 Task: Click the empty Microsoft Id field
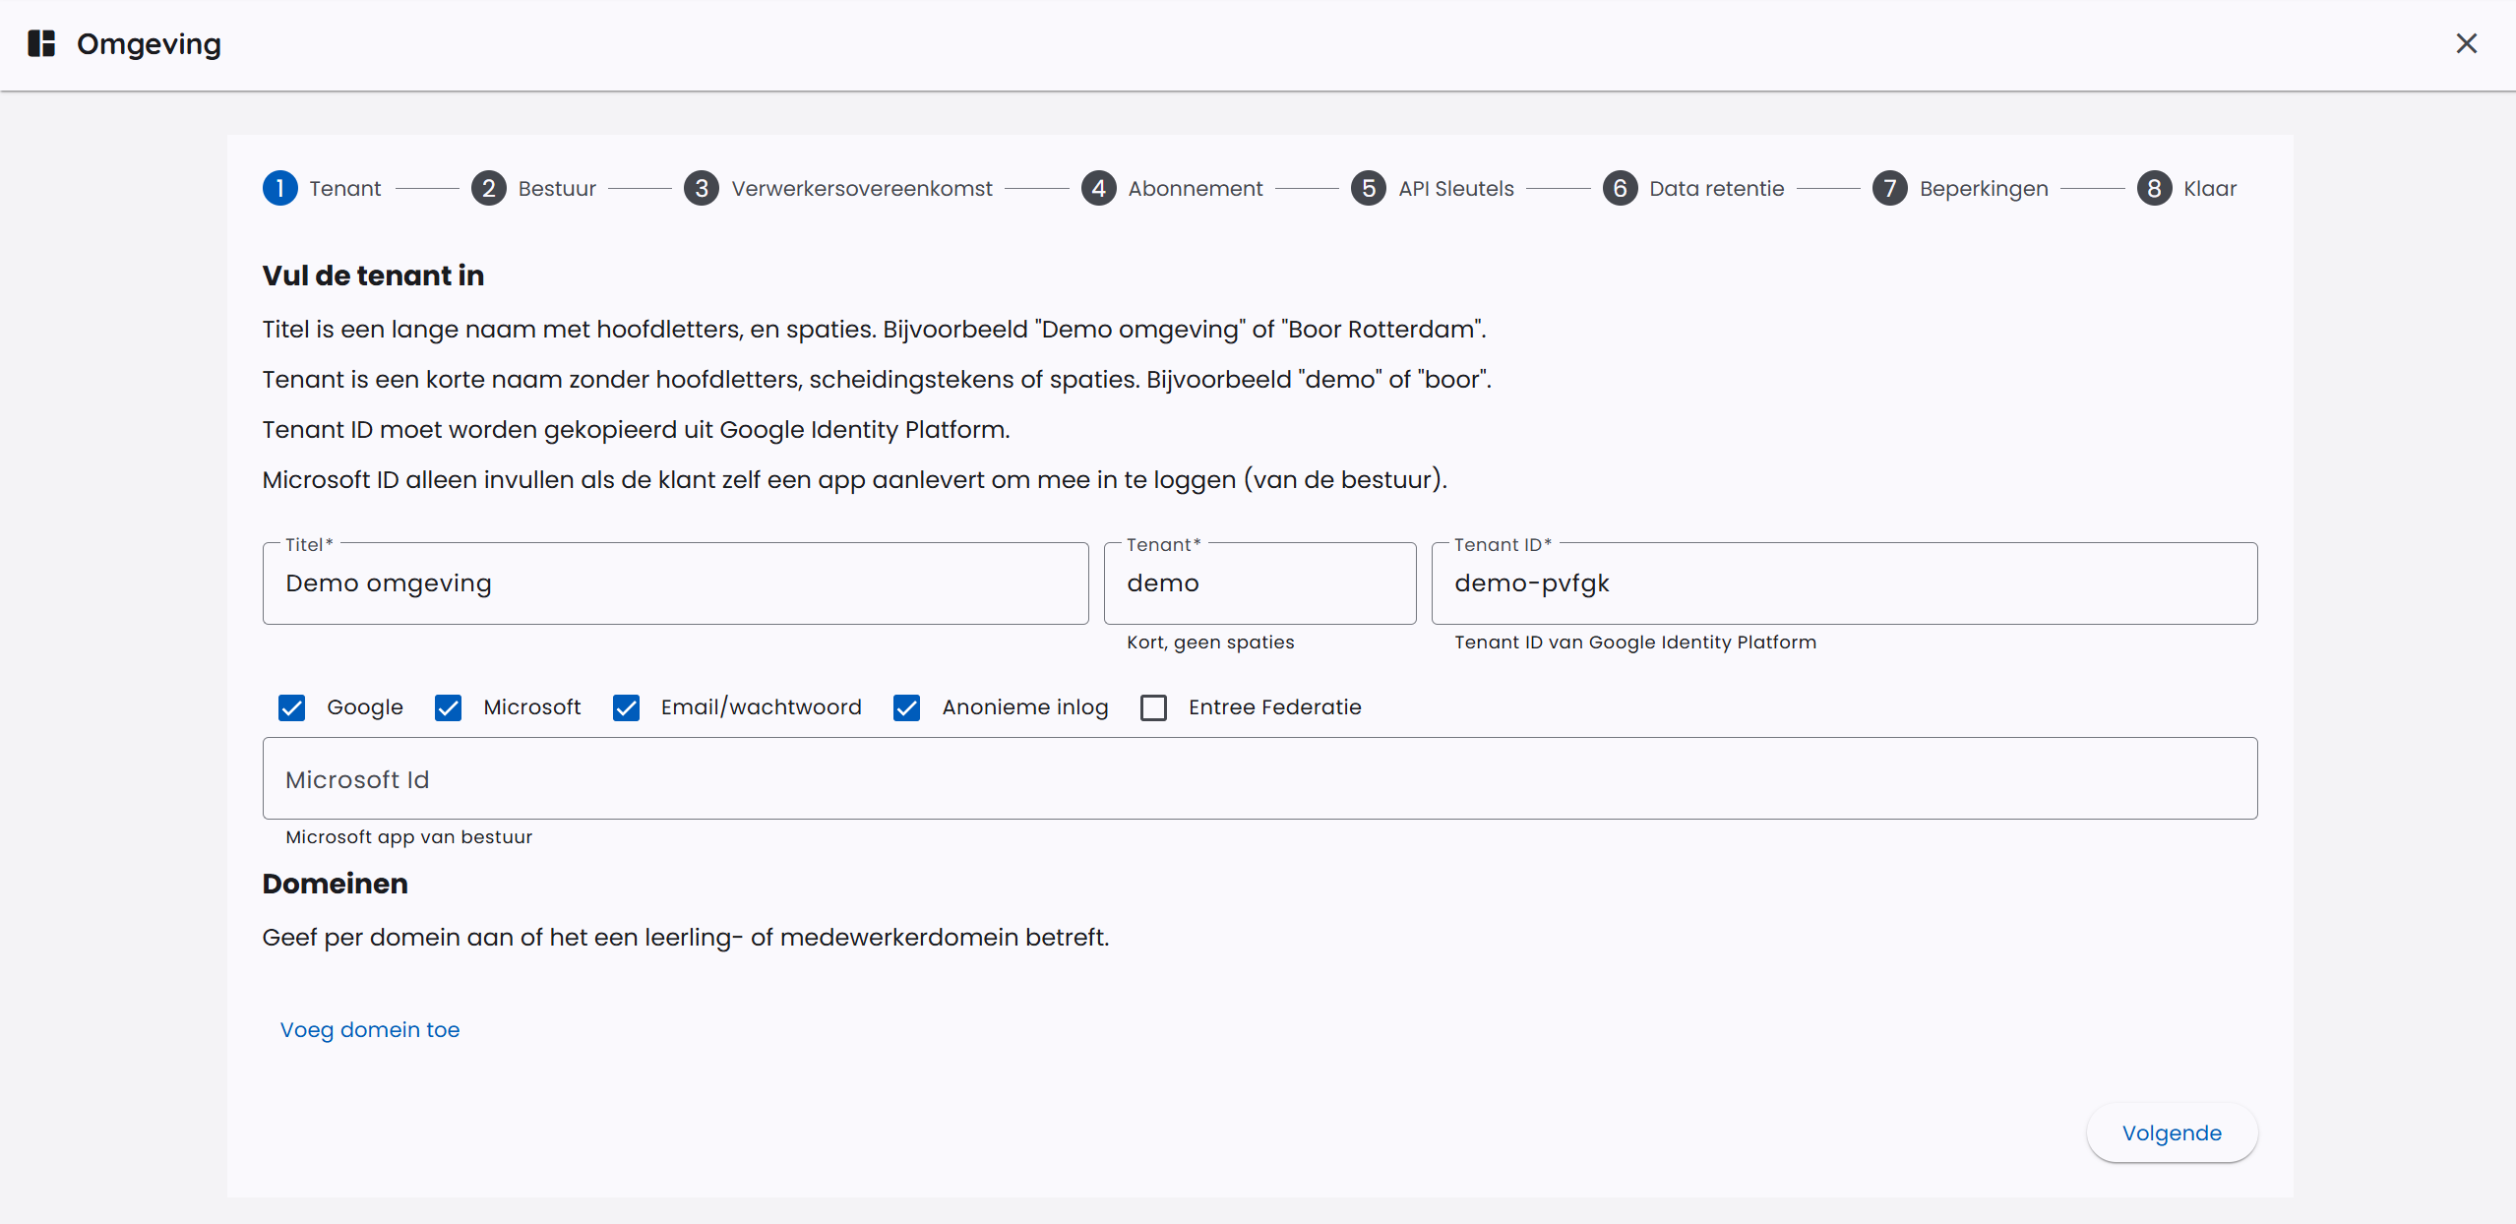point(1259,777)
